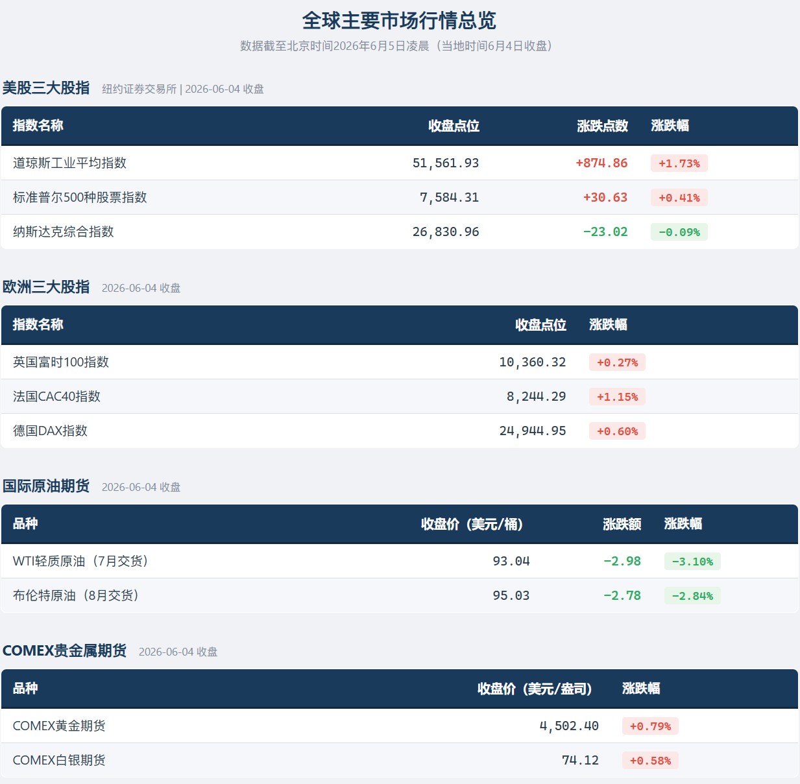The width and height of the screenshot is (800, 784).
Task: Click the COMEX贵金属期货 section heading
Action: coord(64,650)
